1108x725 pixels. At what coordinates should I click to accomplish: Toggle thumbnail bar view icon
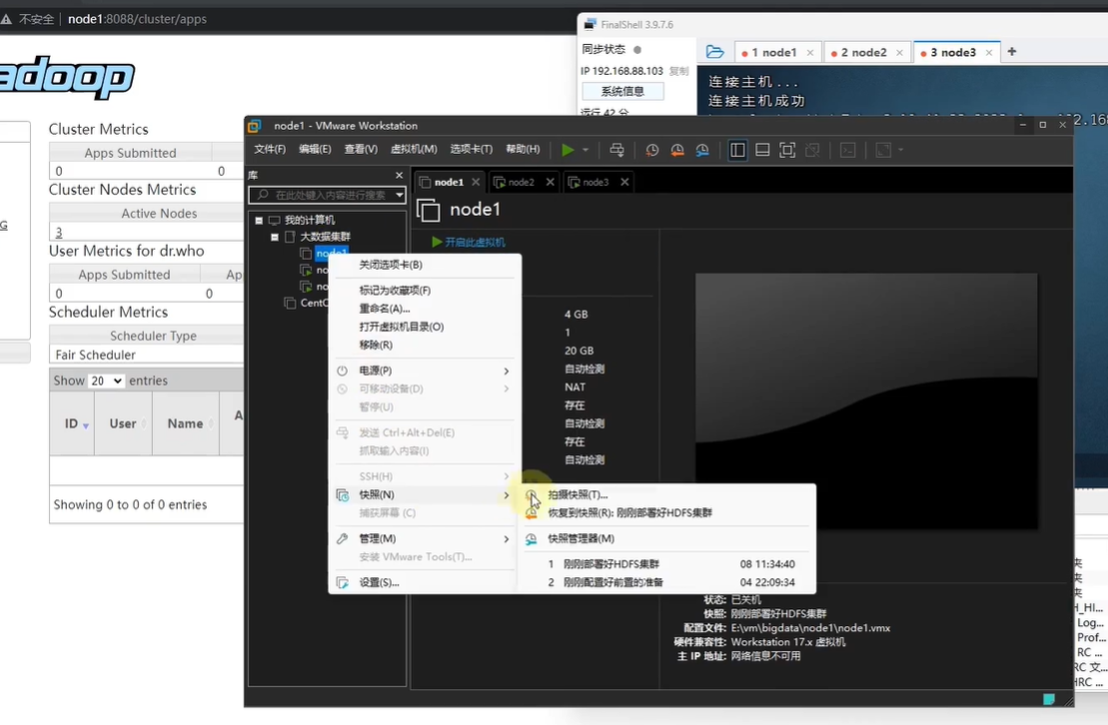click(762, 150)
